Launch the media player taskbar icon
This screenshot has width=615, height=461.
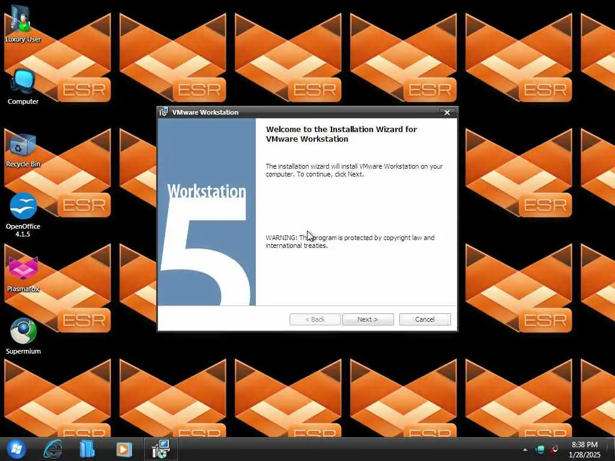click(124, 449)
